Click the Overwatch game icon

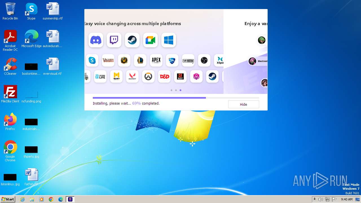(148, 76)
